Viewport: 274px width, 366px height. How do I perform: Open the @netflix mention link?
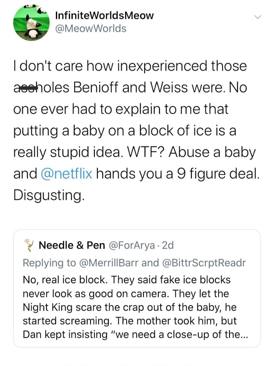tap(66, 174)
